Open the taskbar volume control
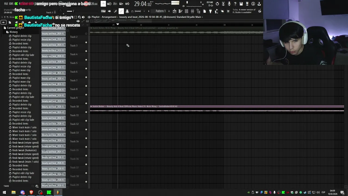348x196 pixels. tap(318, 192)
